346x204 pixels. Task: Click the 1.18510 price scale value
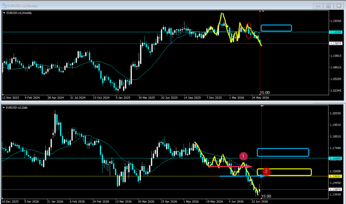point(335,136)
